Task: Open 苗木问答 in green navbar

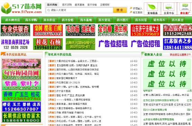Action: pyautogui.click(x=141, y=20)
